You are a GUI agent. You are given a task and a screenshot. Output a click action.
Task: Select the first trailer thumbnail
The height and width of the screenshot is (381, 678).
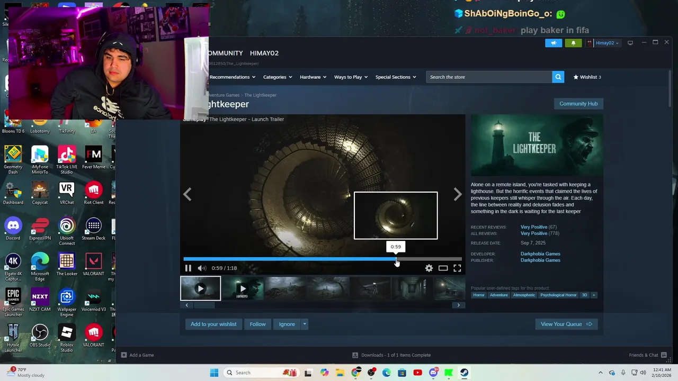(x=200, y=289)
